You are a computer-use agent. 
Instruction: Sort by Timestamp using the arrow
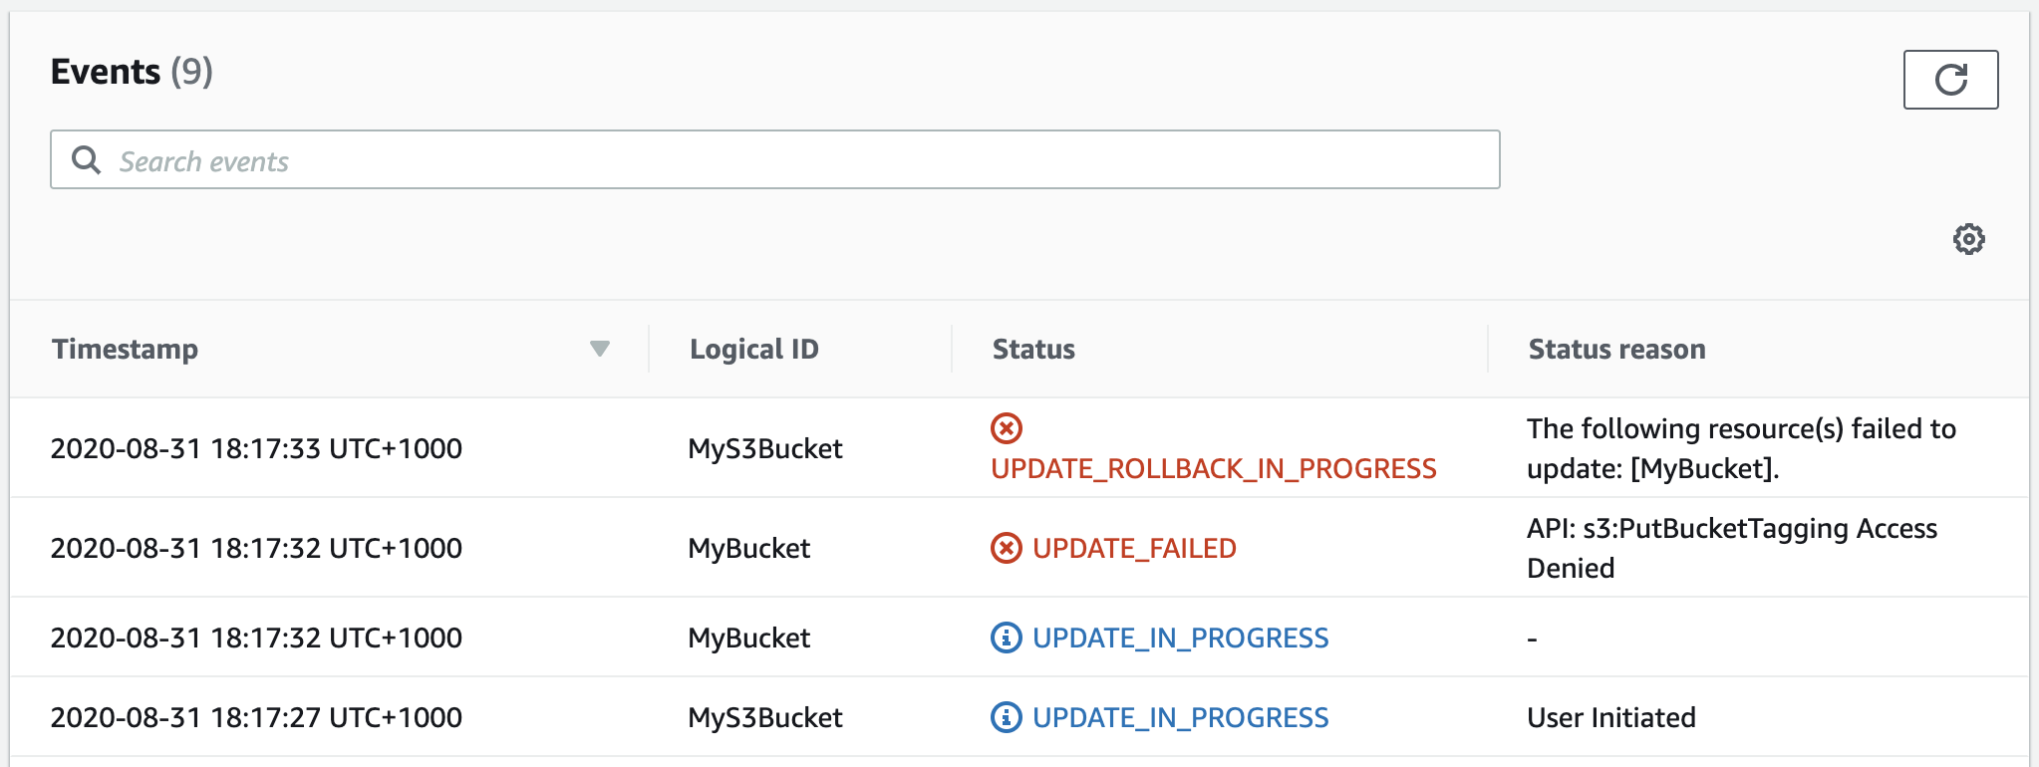pos(600,349)
